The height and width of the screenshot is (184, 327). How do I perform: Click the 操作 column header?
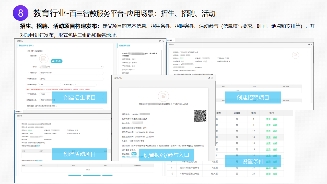[x=272, y=113]
